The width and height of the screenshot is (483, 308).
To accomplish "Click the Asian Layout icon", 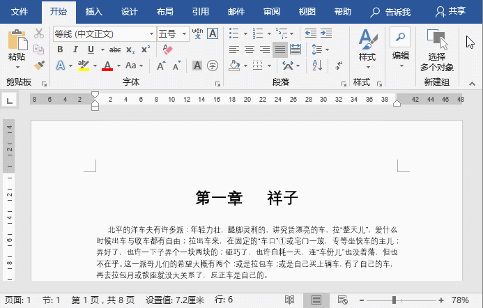I will pos(288,66).
